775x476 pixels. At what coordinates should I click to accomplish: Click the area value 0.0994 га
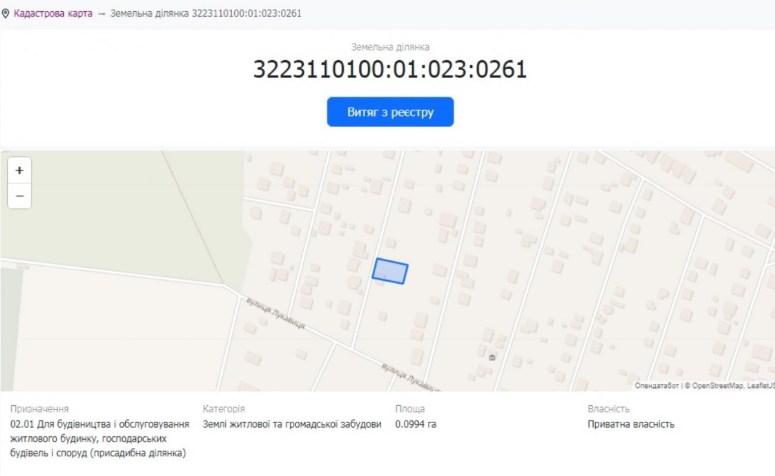pyautogui.click(x=416, y=424)
